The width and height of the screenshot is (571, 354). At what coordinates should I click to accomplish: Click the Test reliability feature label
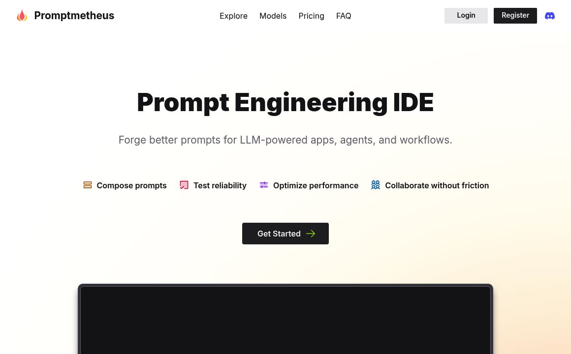point(220,185)
